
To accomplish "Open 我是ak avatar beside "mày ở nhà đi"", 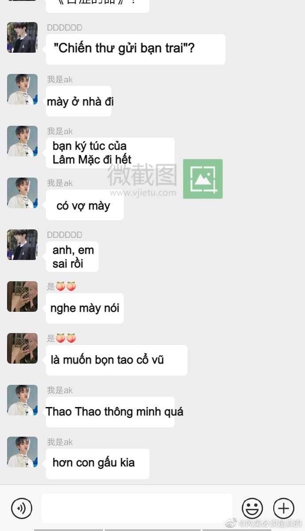I will 22,89.
